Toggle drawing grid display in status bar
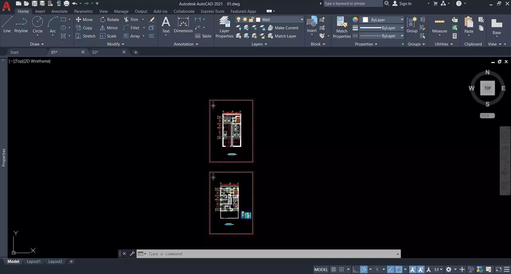This screenshot has width=511, height=274. [333, 269]
